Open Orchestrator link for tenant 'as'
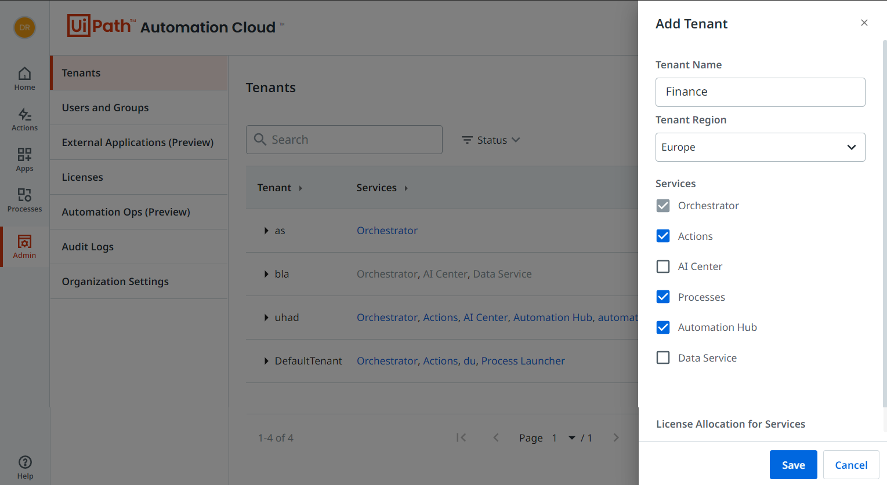 tap(387, 231)
